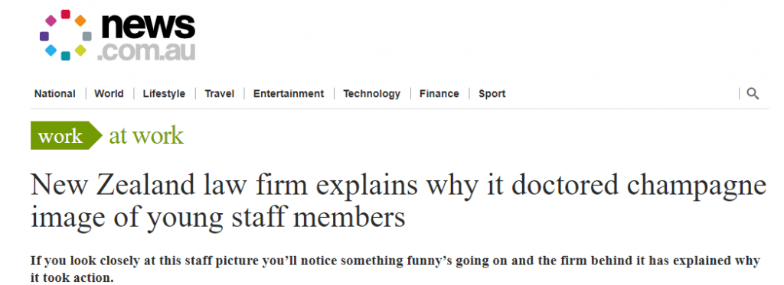Open the Entertainment section
The width and height of the screenshot is (784, 285).
(x=289, y=94)
